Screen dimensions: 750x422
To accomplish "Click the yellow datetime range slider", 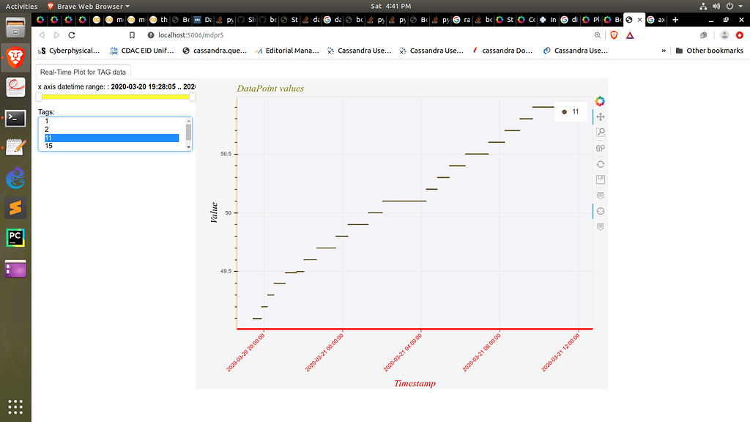I will [114, 96].
